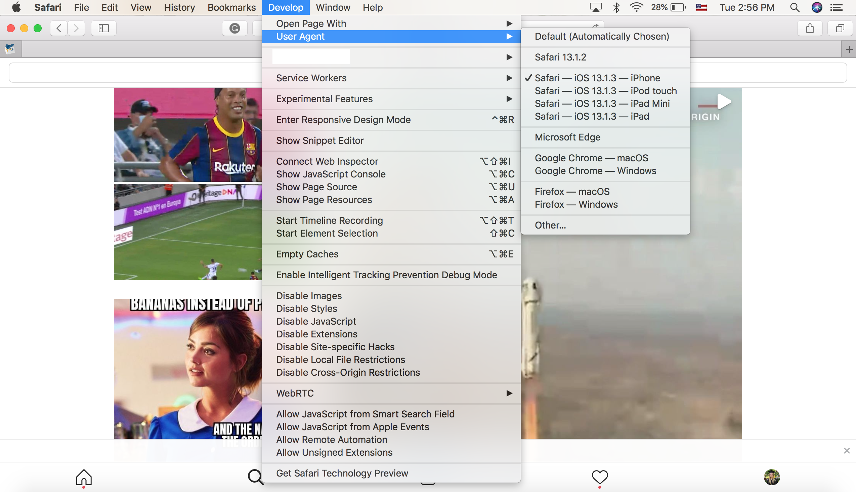Choose Show Page Source
Image resolution: width=856 pixels, height=492 pixels.
[391, 187]
